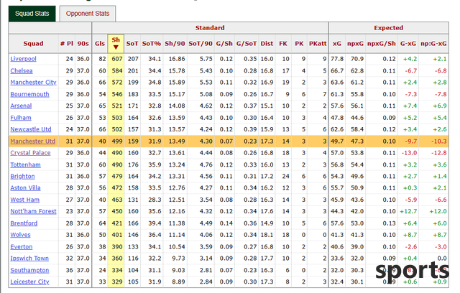Viewport: 460px width, 293px height.
Task: Open the Brighton squad link
Action: point(22,177)
